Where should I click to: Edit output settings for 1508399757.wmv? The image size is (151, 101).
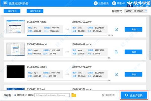click(117, 29)
